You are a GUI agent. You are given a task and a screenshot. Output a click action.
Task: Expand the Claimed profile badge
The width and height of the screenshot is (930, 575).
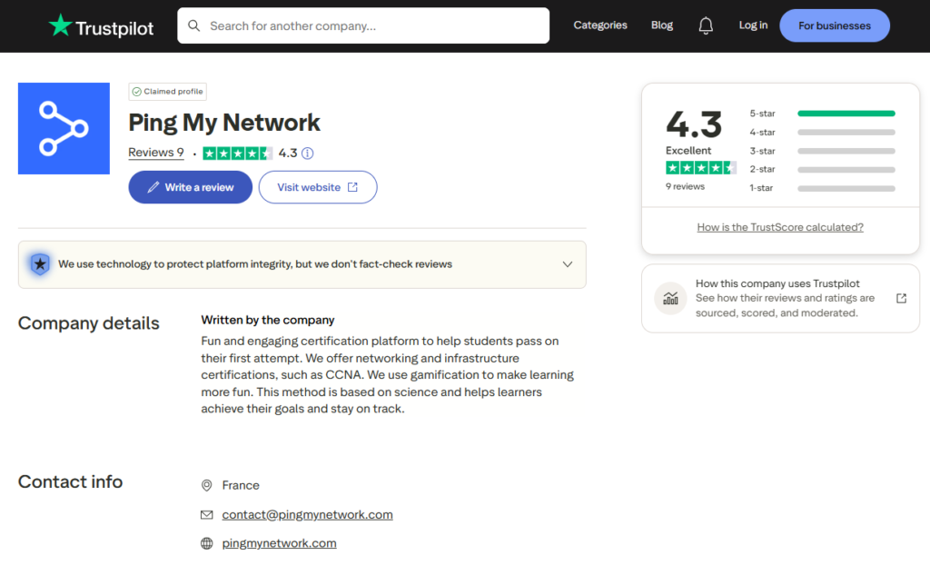167,91
